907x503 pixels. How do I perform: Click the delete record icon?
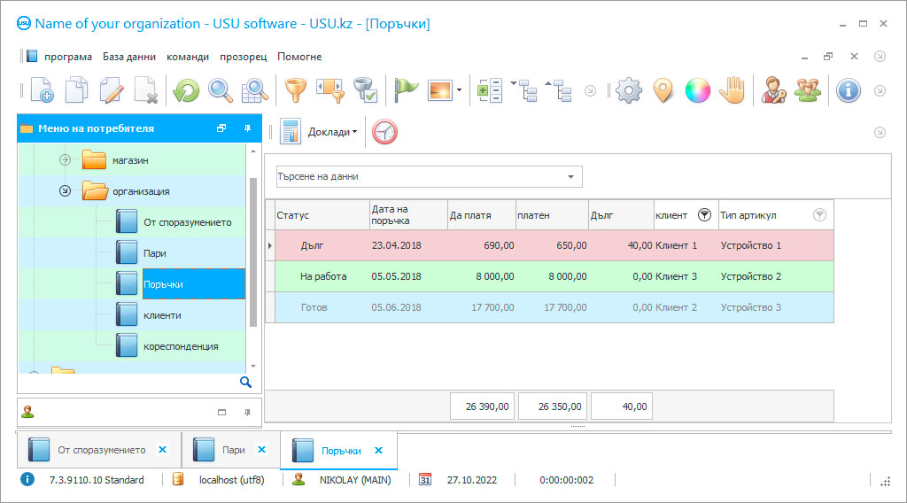click(145, 90)
